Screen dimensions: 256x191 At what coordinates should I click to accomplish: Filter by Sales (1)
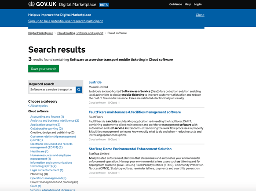[x=36, y=186]
